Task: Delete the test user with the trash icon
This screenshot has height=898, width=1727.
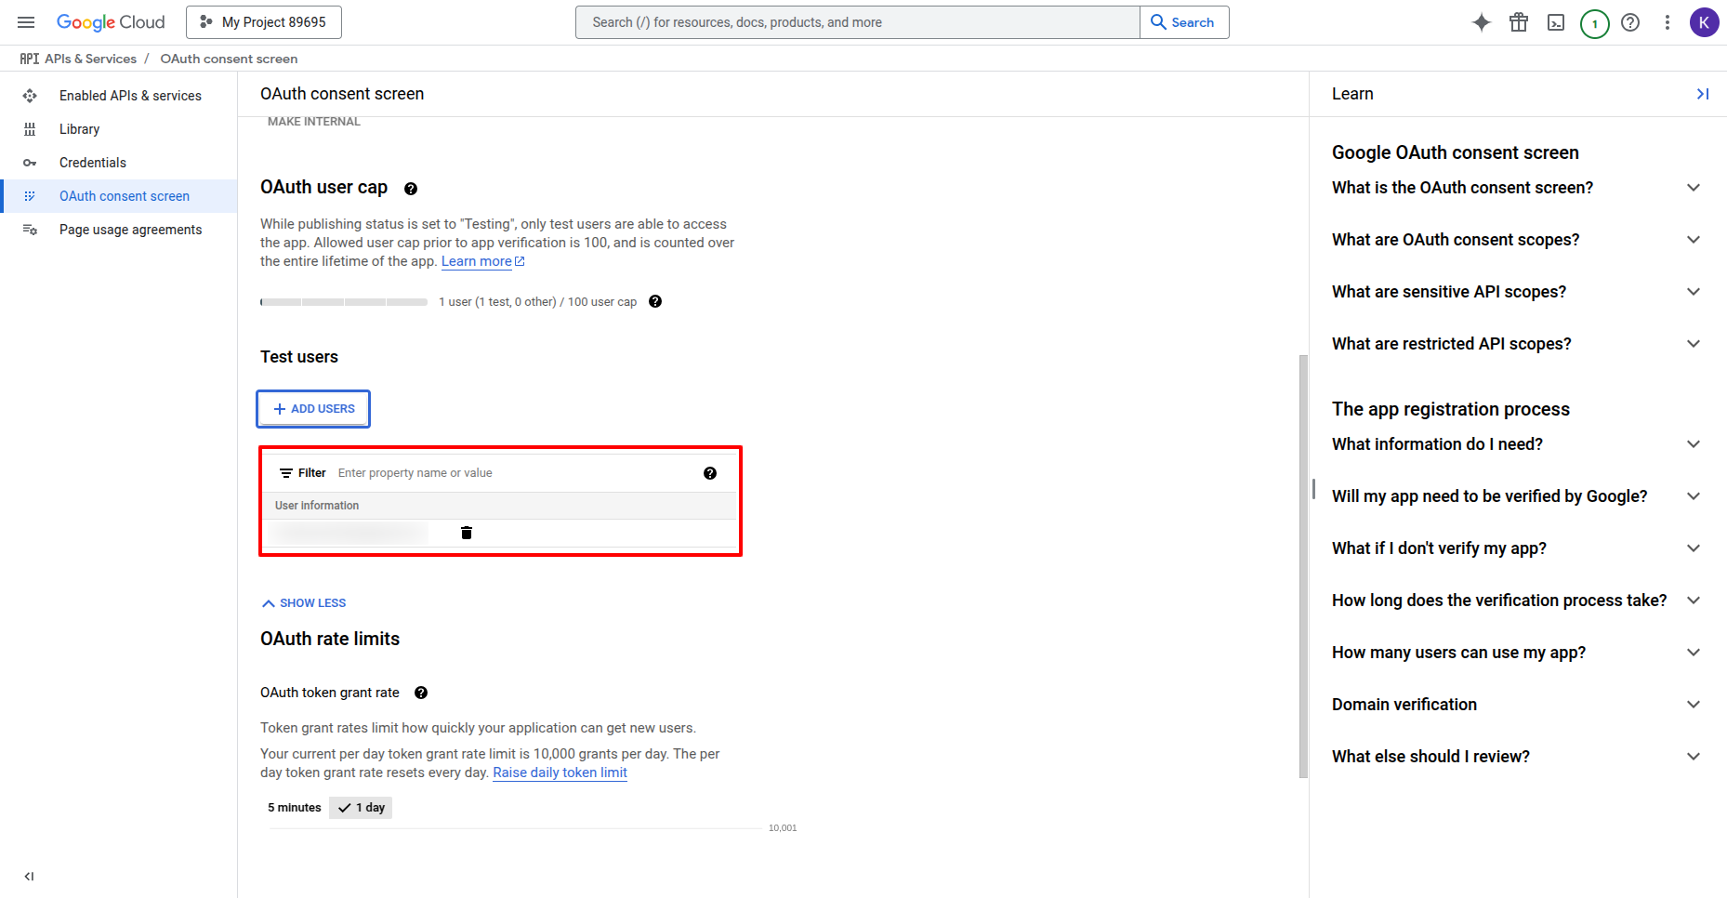Action: pyautogui.click(x=467, y=533)
